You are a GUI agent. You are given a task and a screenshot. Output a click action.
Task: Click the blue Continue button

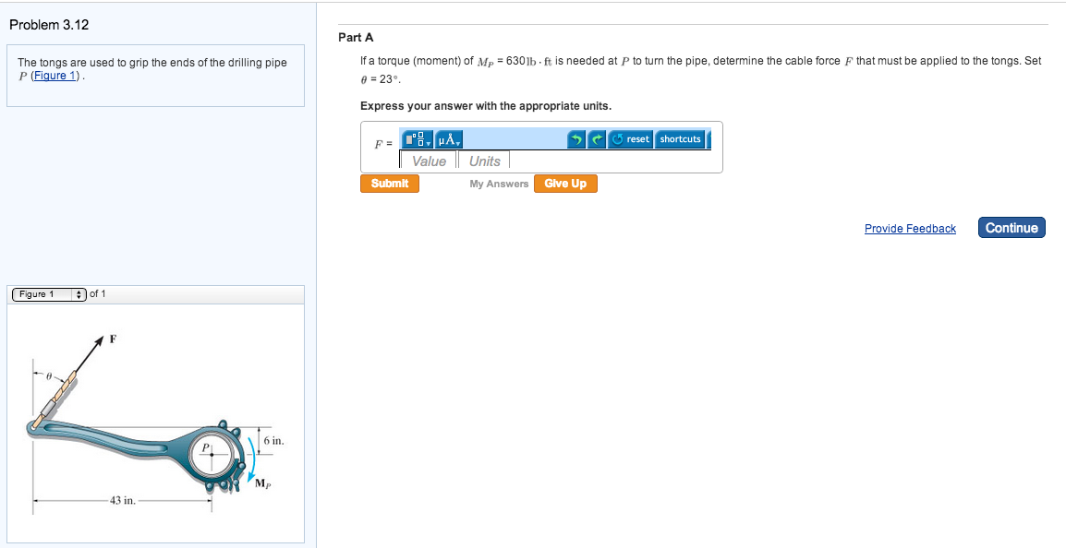click(1011, 228)
